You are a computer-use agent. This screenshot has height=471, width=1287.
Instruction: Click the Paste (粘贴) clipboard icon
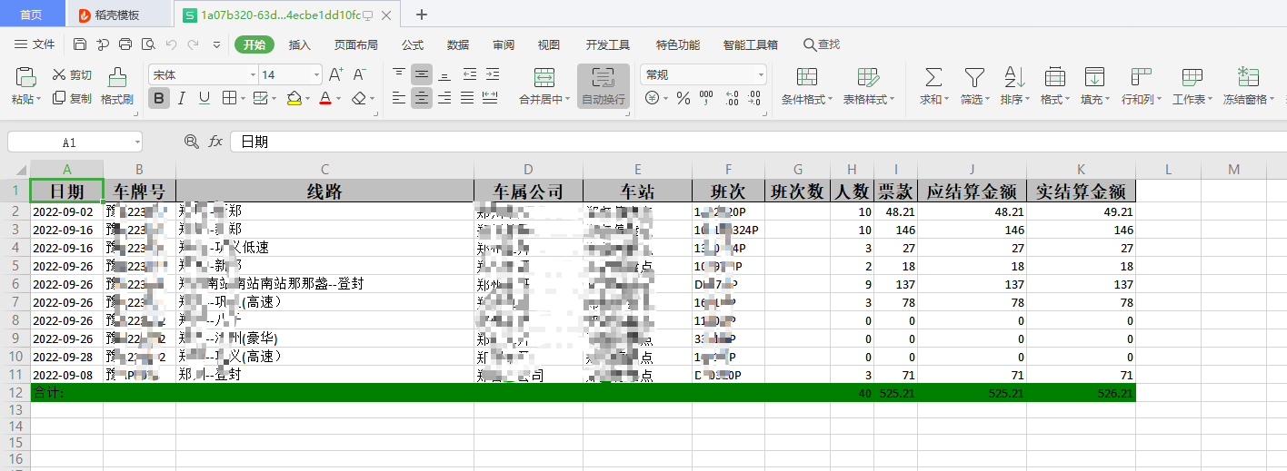(x=26, y=77)
